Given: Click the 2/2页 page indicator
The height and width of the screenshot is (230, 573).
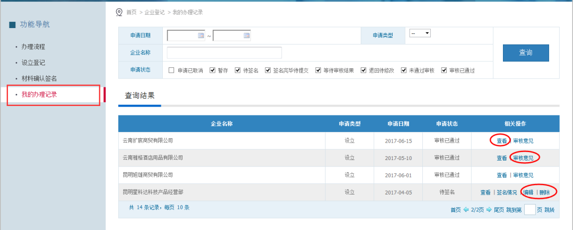Looking at the screenshot, I should click(x=477, y=210).
